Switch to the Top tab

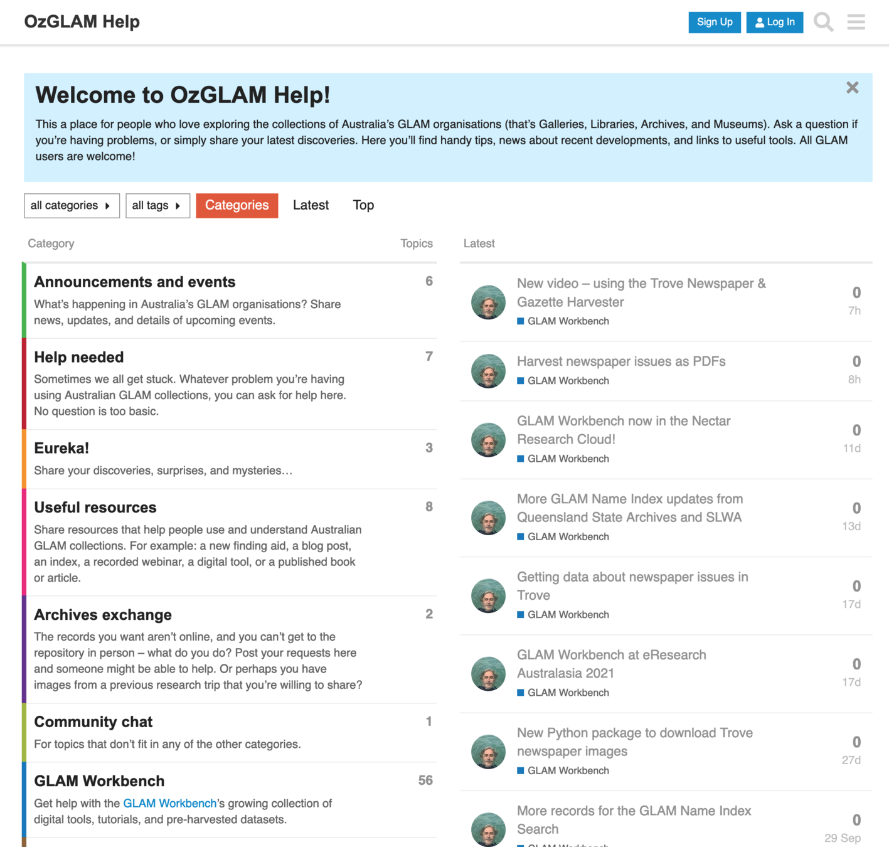coord(363,205)
